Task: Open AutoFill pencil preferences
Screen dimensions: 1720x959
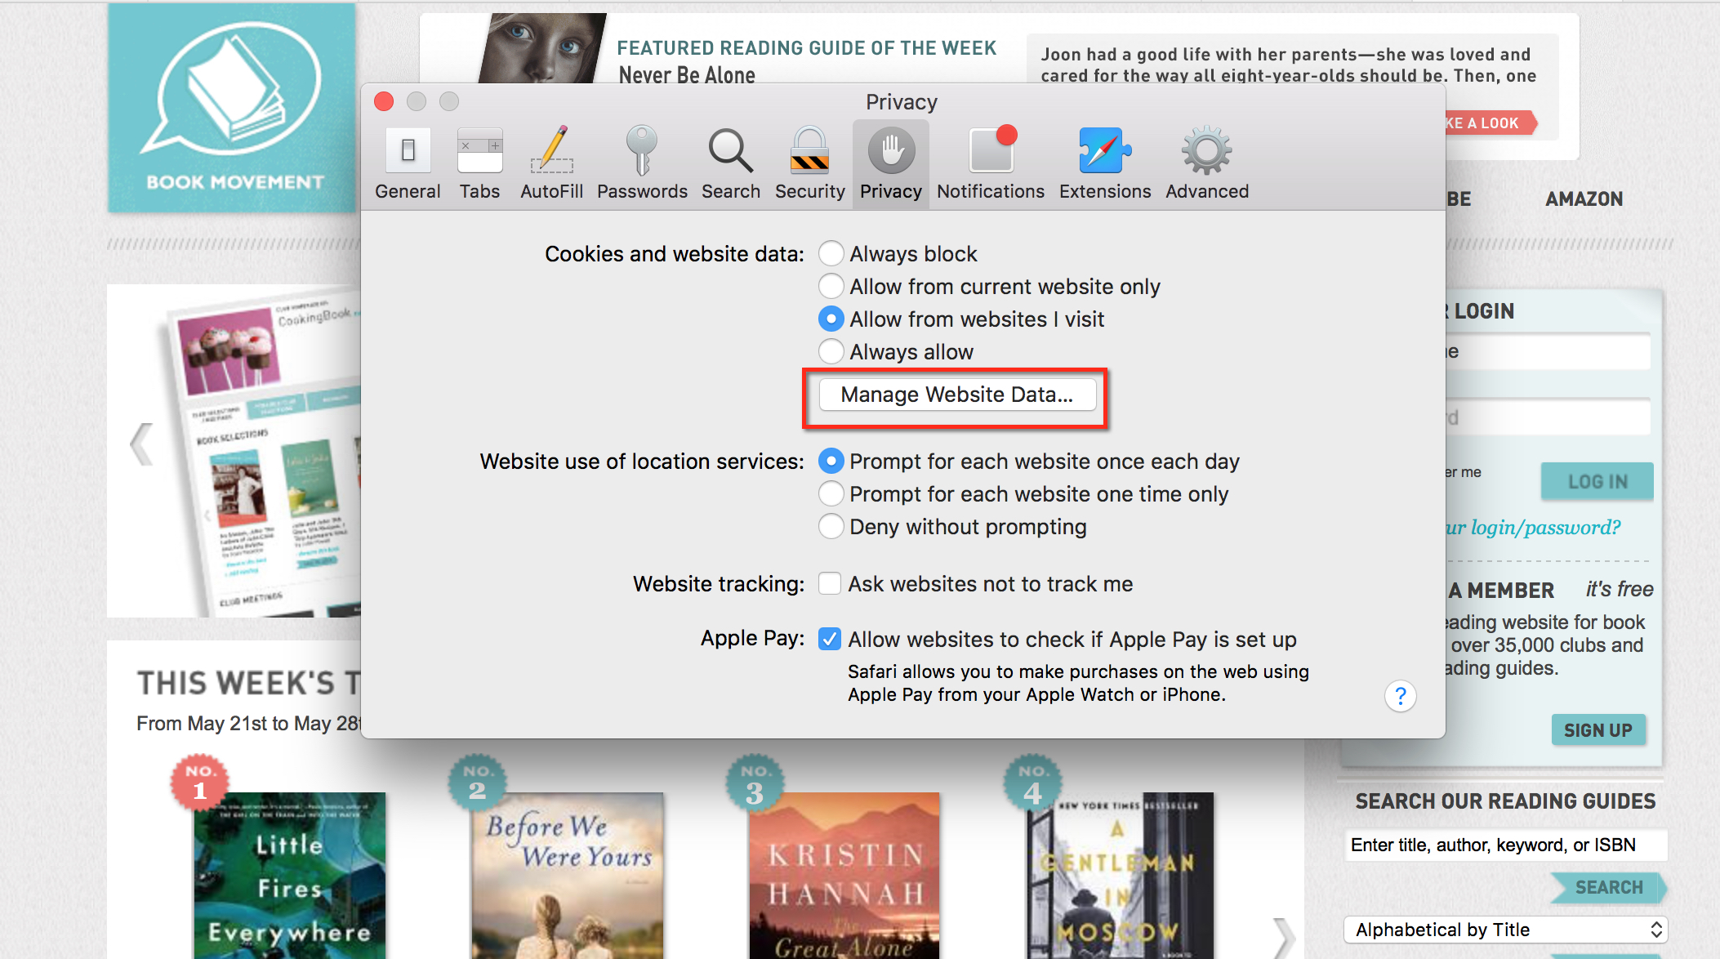Action: point(551,163)
